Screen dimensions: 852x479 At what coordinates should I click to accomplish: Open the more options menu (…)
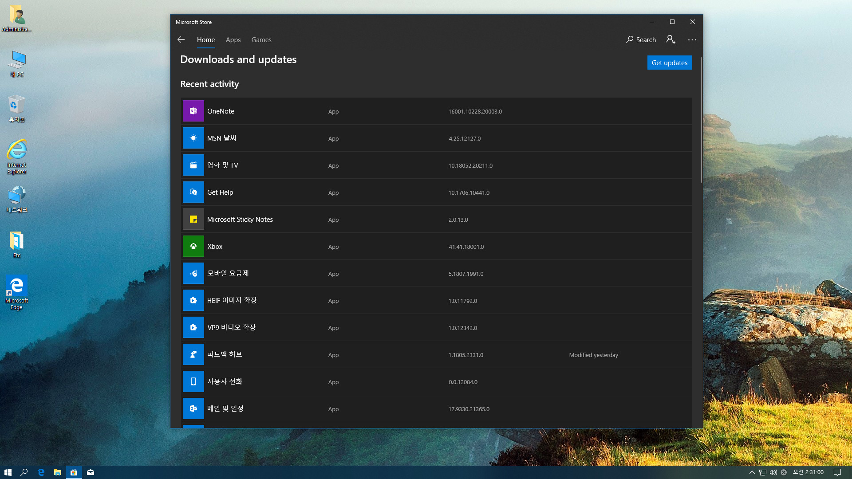coord(692,39)
